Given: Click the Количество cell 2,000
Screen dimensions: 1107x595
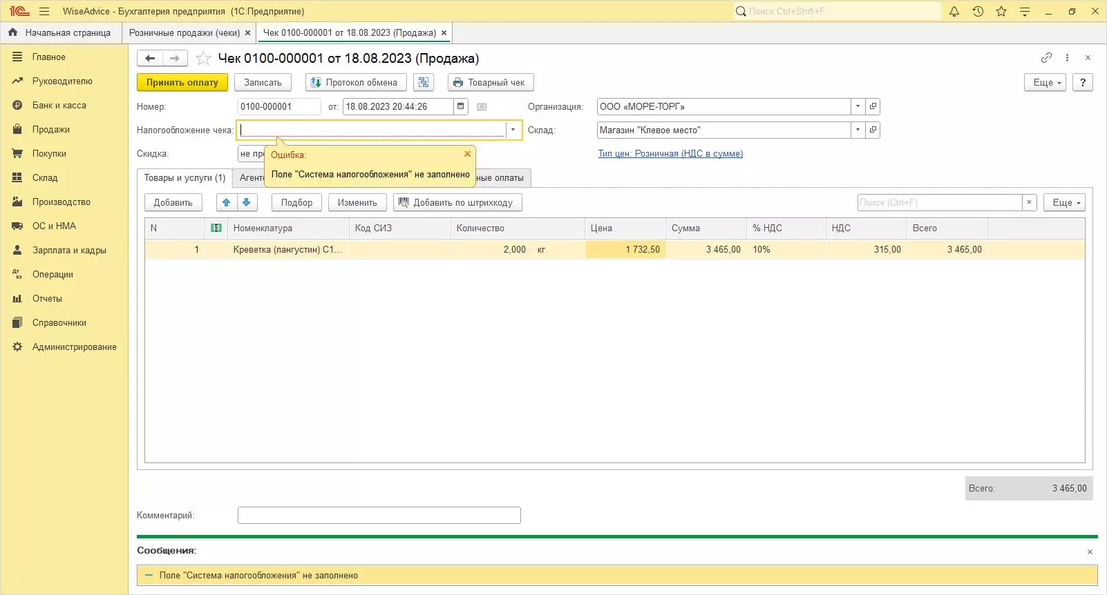Looking at the screenshot, I should 490,249.
